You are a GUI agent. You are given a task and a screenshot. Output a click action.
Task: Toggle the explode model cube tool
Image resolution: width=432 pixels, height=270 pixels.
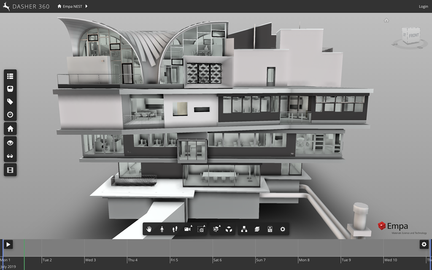point(229,229)
